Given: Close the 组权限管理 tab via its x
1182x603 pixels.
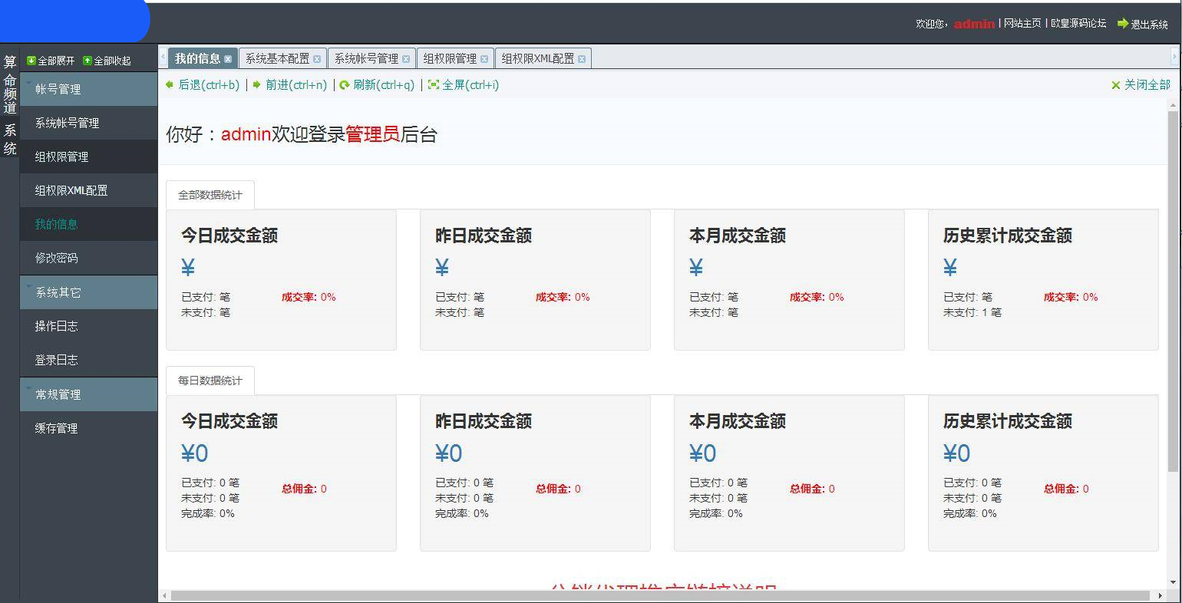Looking at the screenshot, I should [x=485, y=58].
